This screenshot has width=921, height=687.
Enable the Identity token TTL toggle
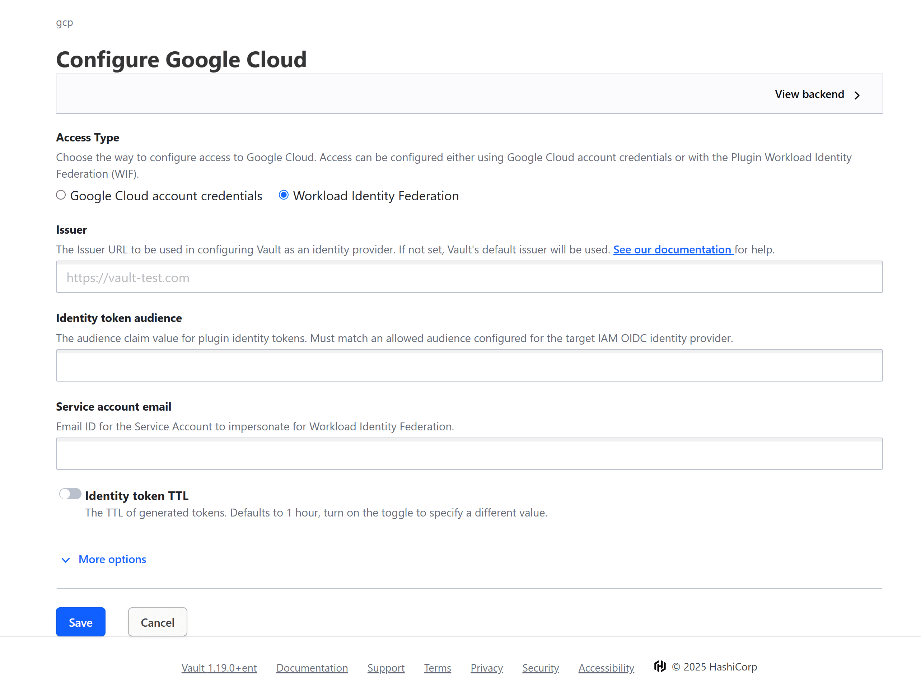(x=70, y=494)
